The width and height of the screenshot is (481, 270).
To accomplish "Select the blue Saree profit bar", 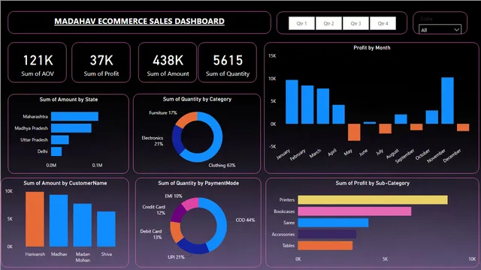I will tap(333, 223).
